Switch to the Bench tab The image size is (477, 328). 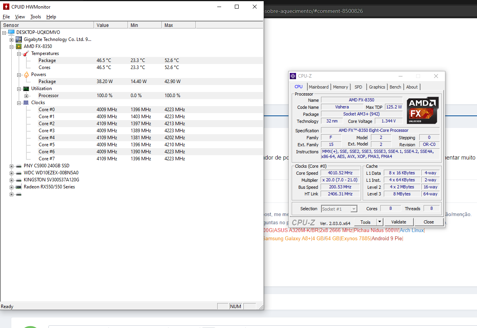[395, 87]
